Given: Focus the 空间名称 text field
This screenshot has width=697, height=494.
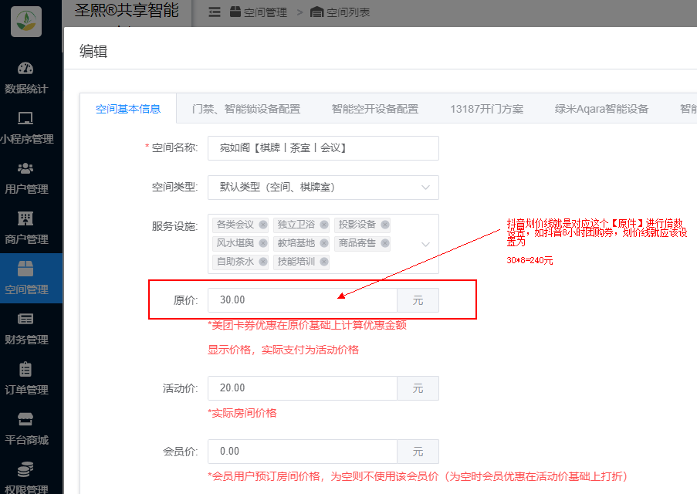Looking at the screenshot, I should click(x=323, y=148).
